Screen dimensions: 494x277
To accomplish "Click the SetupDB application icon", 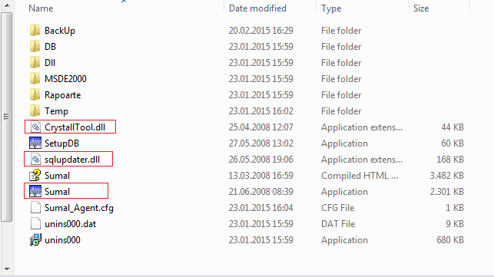I will tap(35, 143).
